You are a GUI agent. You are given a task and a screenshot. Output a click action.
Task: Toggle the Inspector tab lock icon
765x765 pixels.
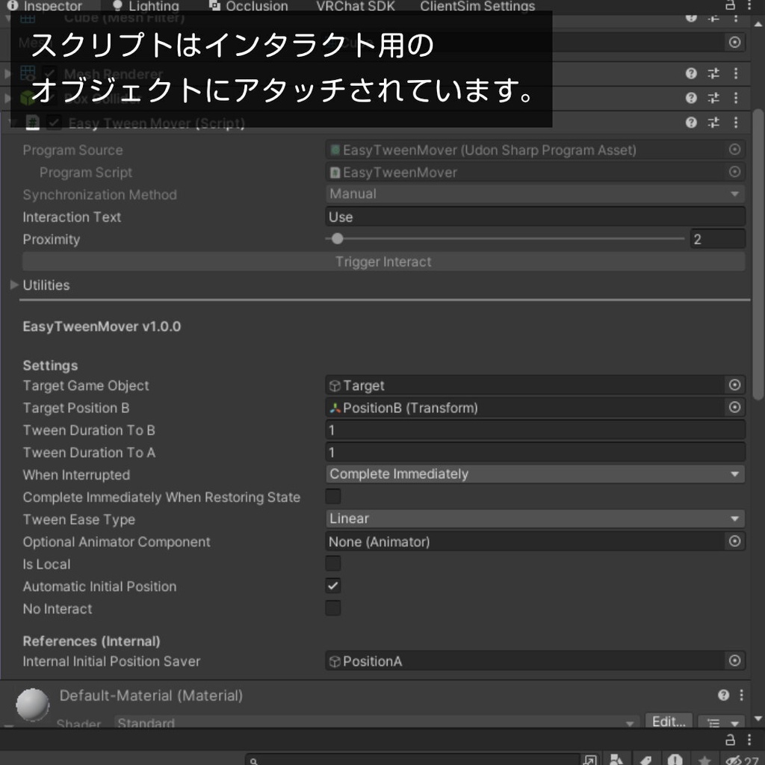pos(730,5)
